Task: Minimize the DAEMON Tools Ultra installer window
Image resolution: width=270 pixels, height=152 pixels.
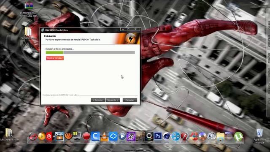Action: (x=123, y=30)
